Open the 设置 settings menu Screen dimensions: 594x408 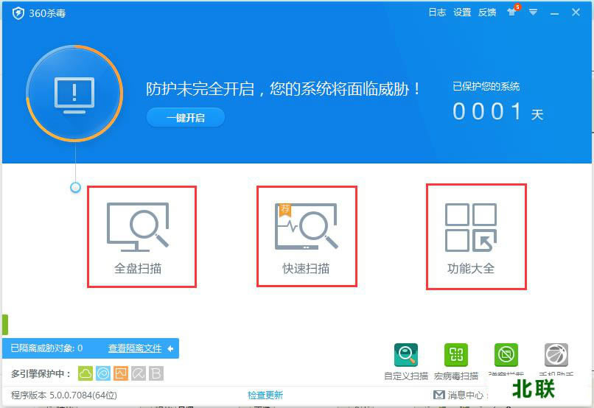[462, 13]
